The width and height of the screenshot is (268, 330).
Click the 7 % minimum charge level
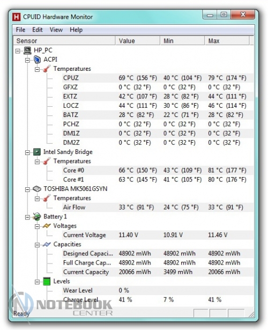tap(169, 300)
